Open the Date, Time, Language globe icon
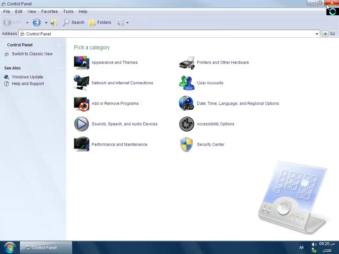The width and height of the screenshot is (339, 254). 186,103
